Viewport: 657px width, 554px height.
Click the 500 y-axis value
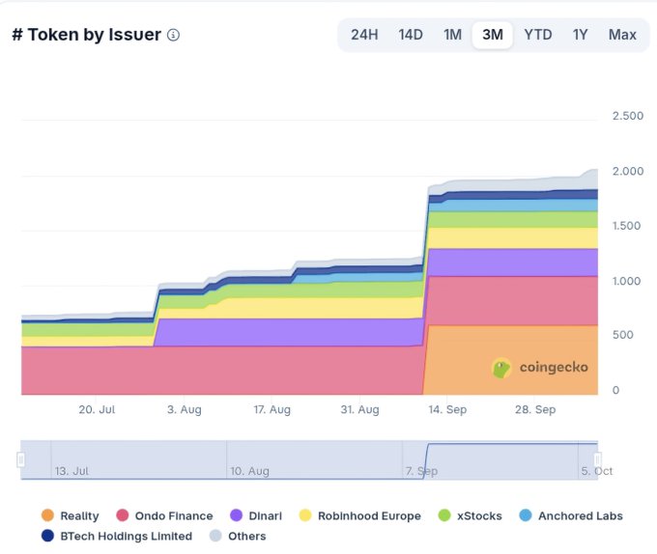coord(622,334)
